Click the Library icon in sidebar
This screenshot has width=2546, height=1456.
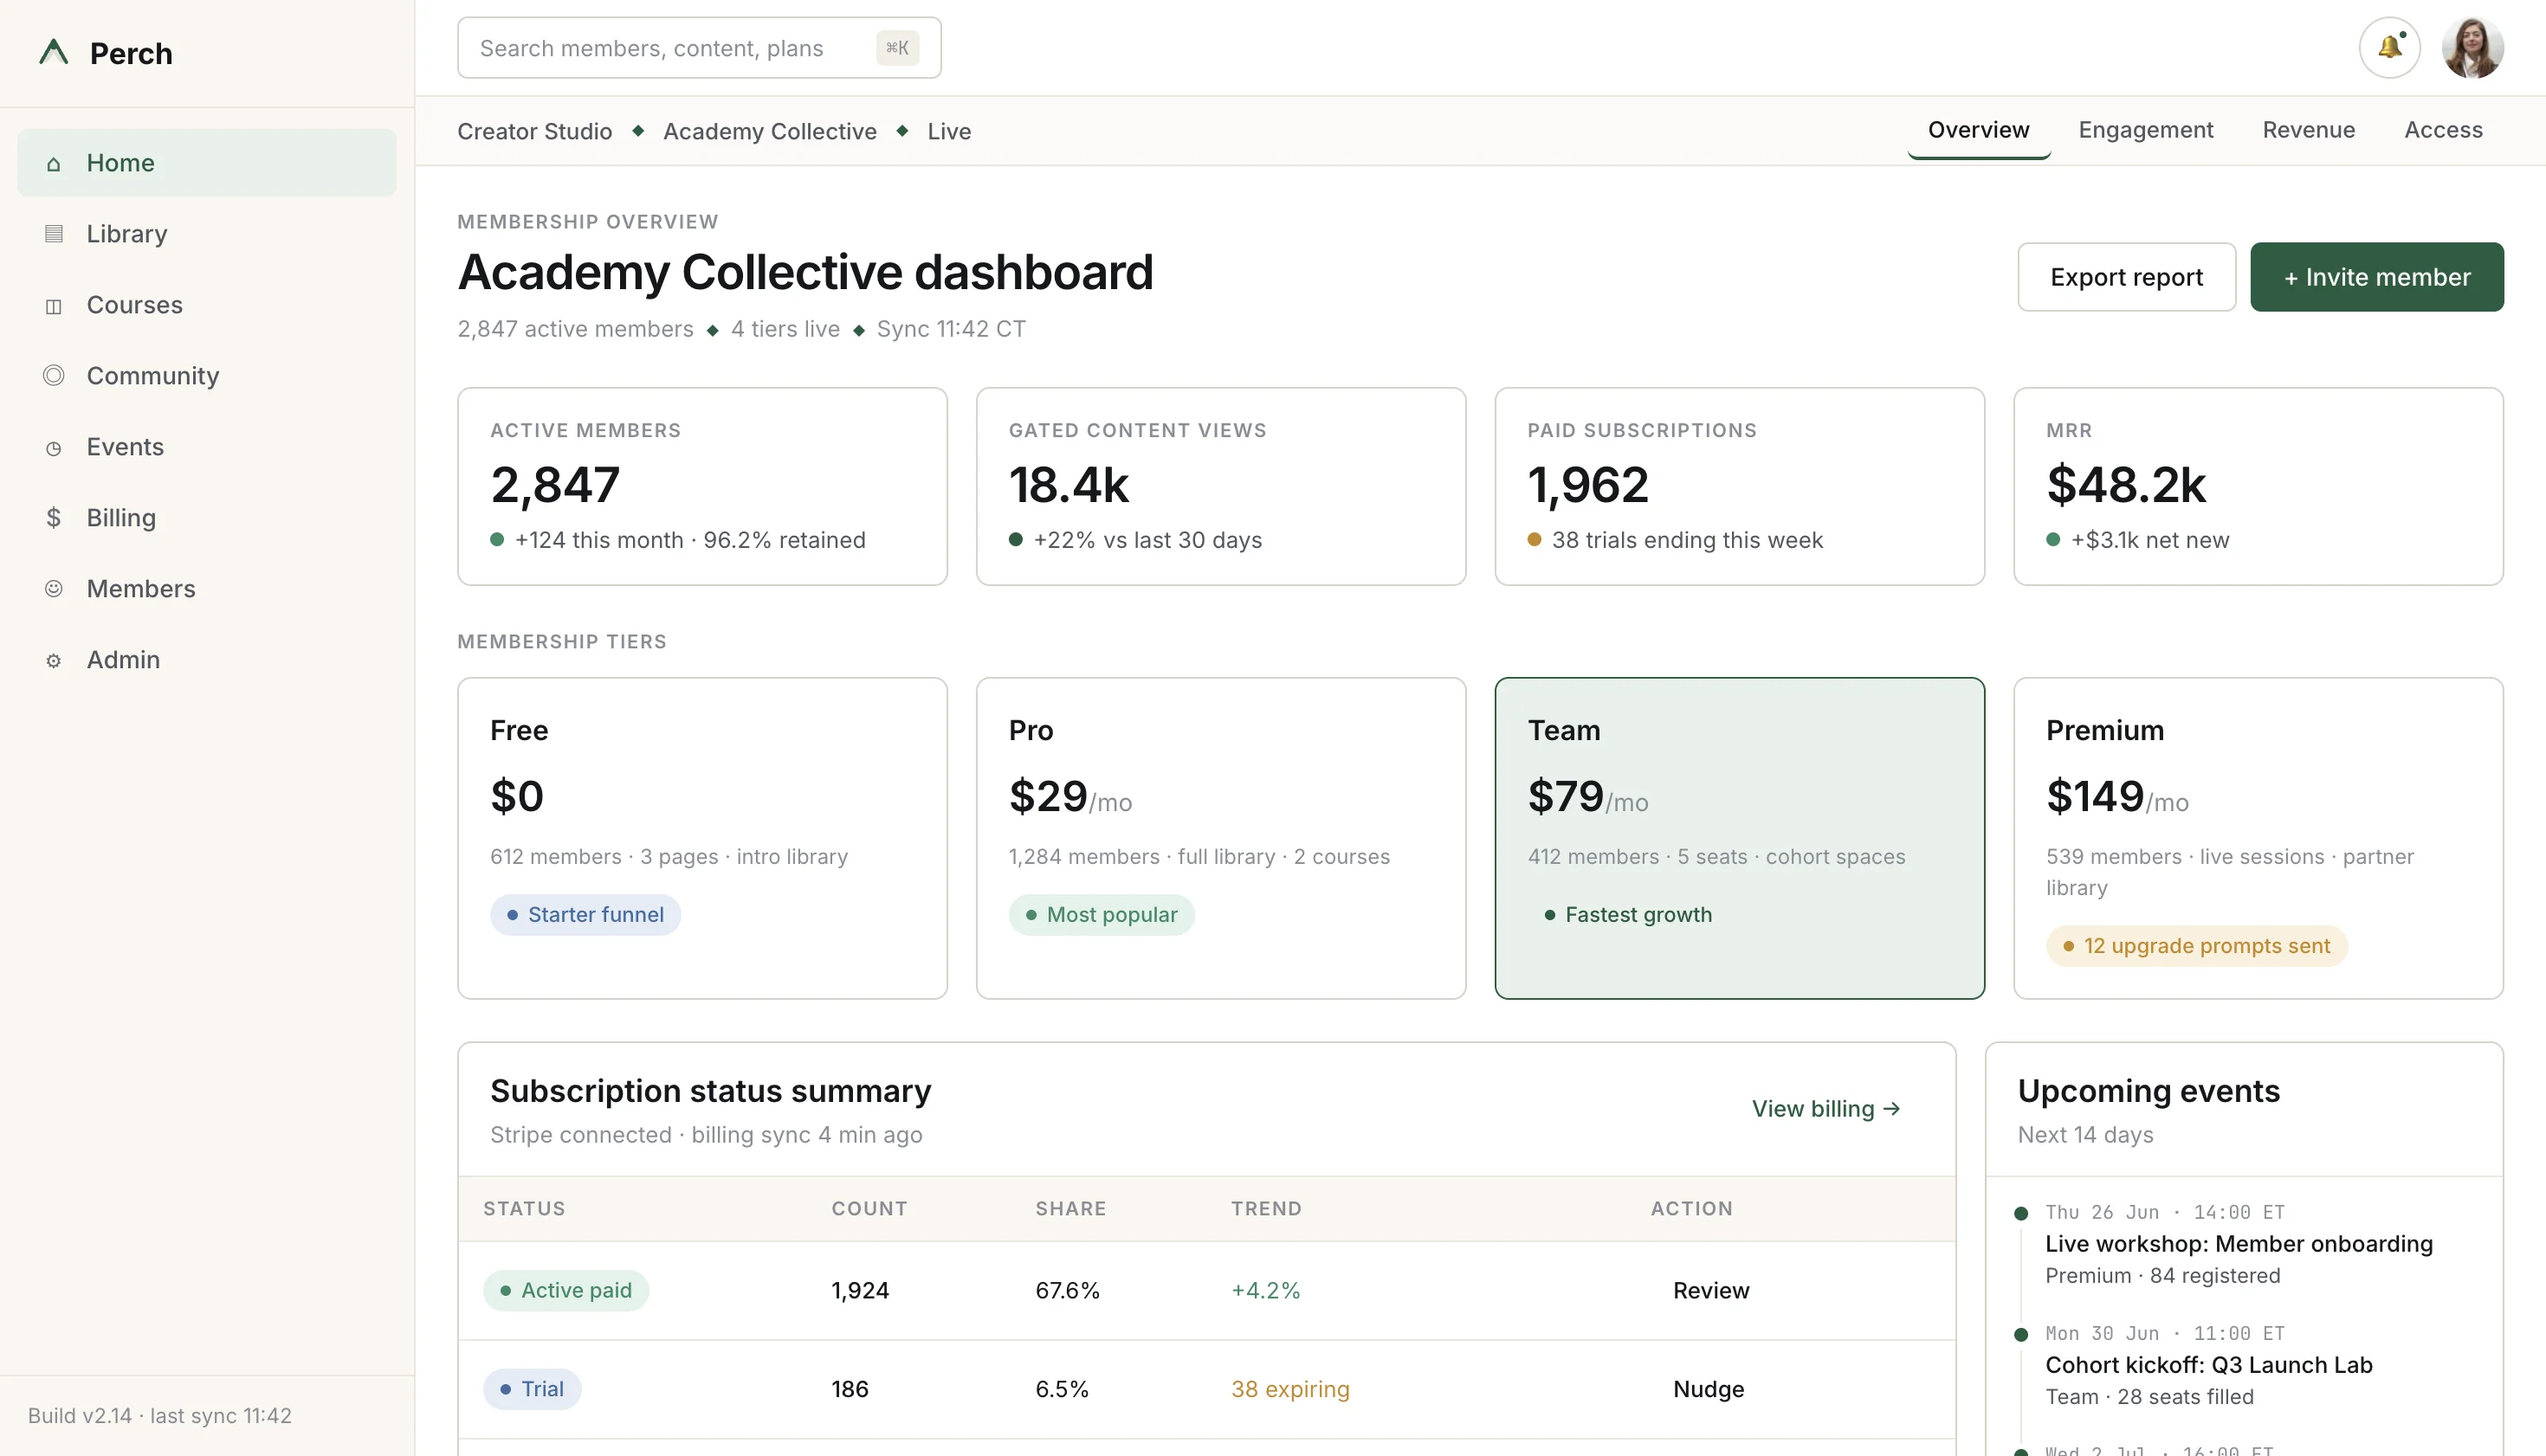click(54, 234)
